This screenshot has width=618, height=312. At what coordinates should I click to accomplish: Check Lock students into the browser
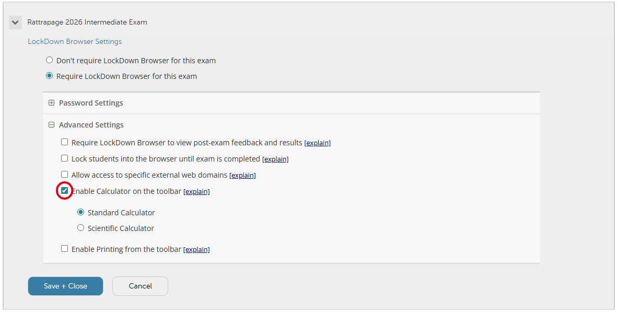65,158
